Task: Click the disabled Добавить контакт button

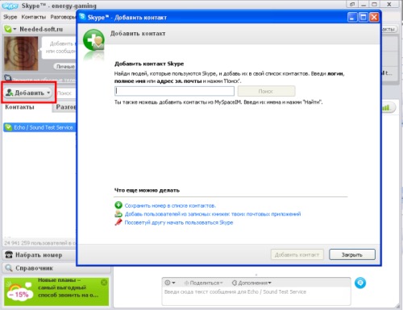Action: point(297,254)
